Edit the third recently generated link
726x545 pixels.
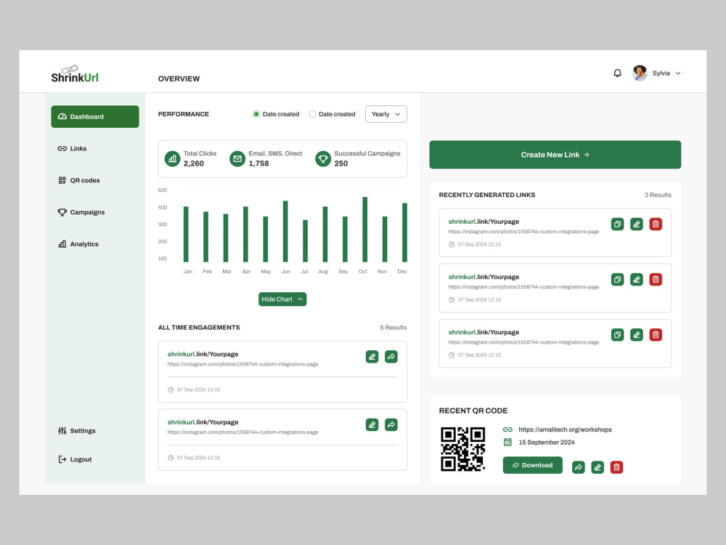[x=637, y=334]
